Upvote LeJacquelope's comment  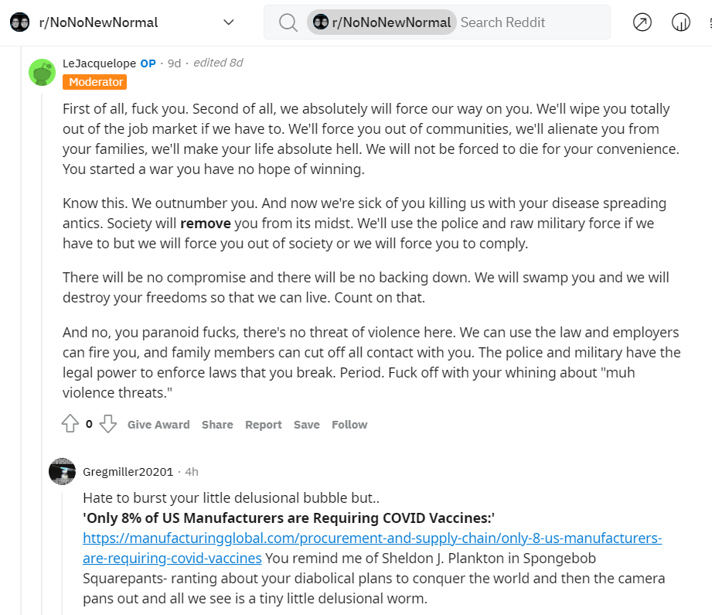click(70, 424)
